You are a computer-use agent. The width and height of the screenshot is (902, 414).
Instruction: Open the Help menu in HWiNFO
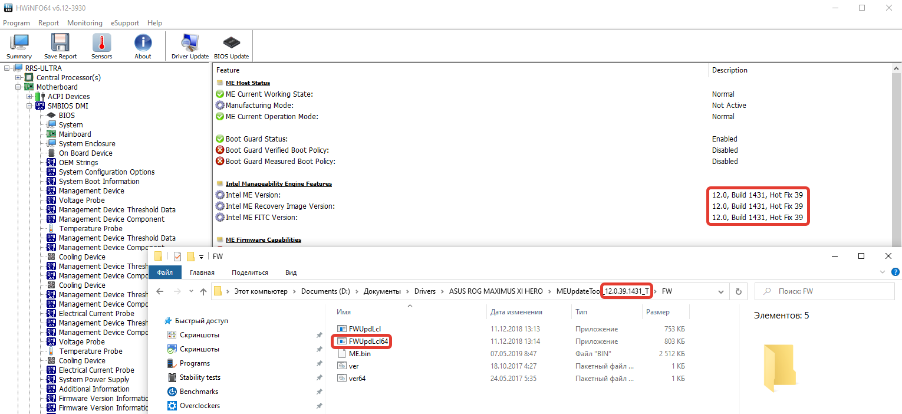[x=155, y=23]
